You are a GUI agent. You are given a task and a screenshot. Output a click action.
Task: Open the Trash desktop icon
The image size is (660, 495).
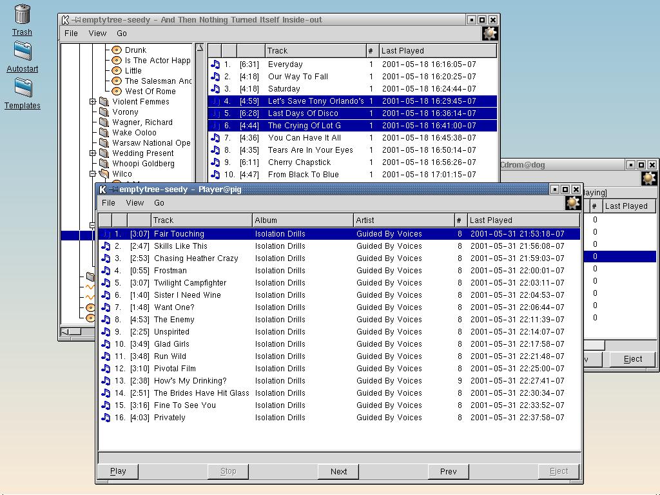pyautogui.click(x=22, y=14)
